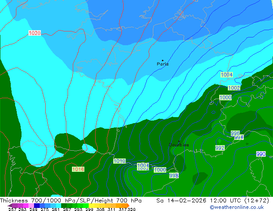Image resolution: width=273 pixels, height=211 pixels.
Task: Click the 1000 label below the eastern 1002
Action: [x=226, y=97]
